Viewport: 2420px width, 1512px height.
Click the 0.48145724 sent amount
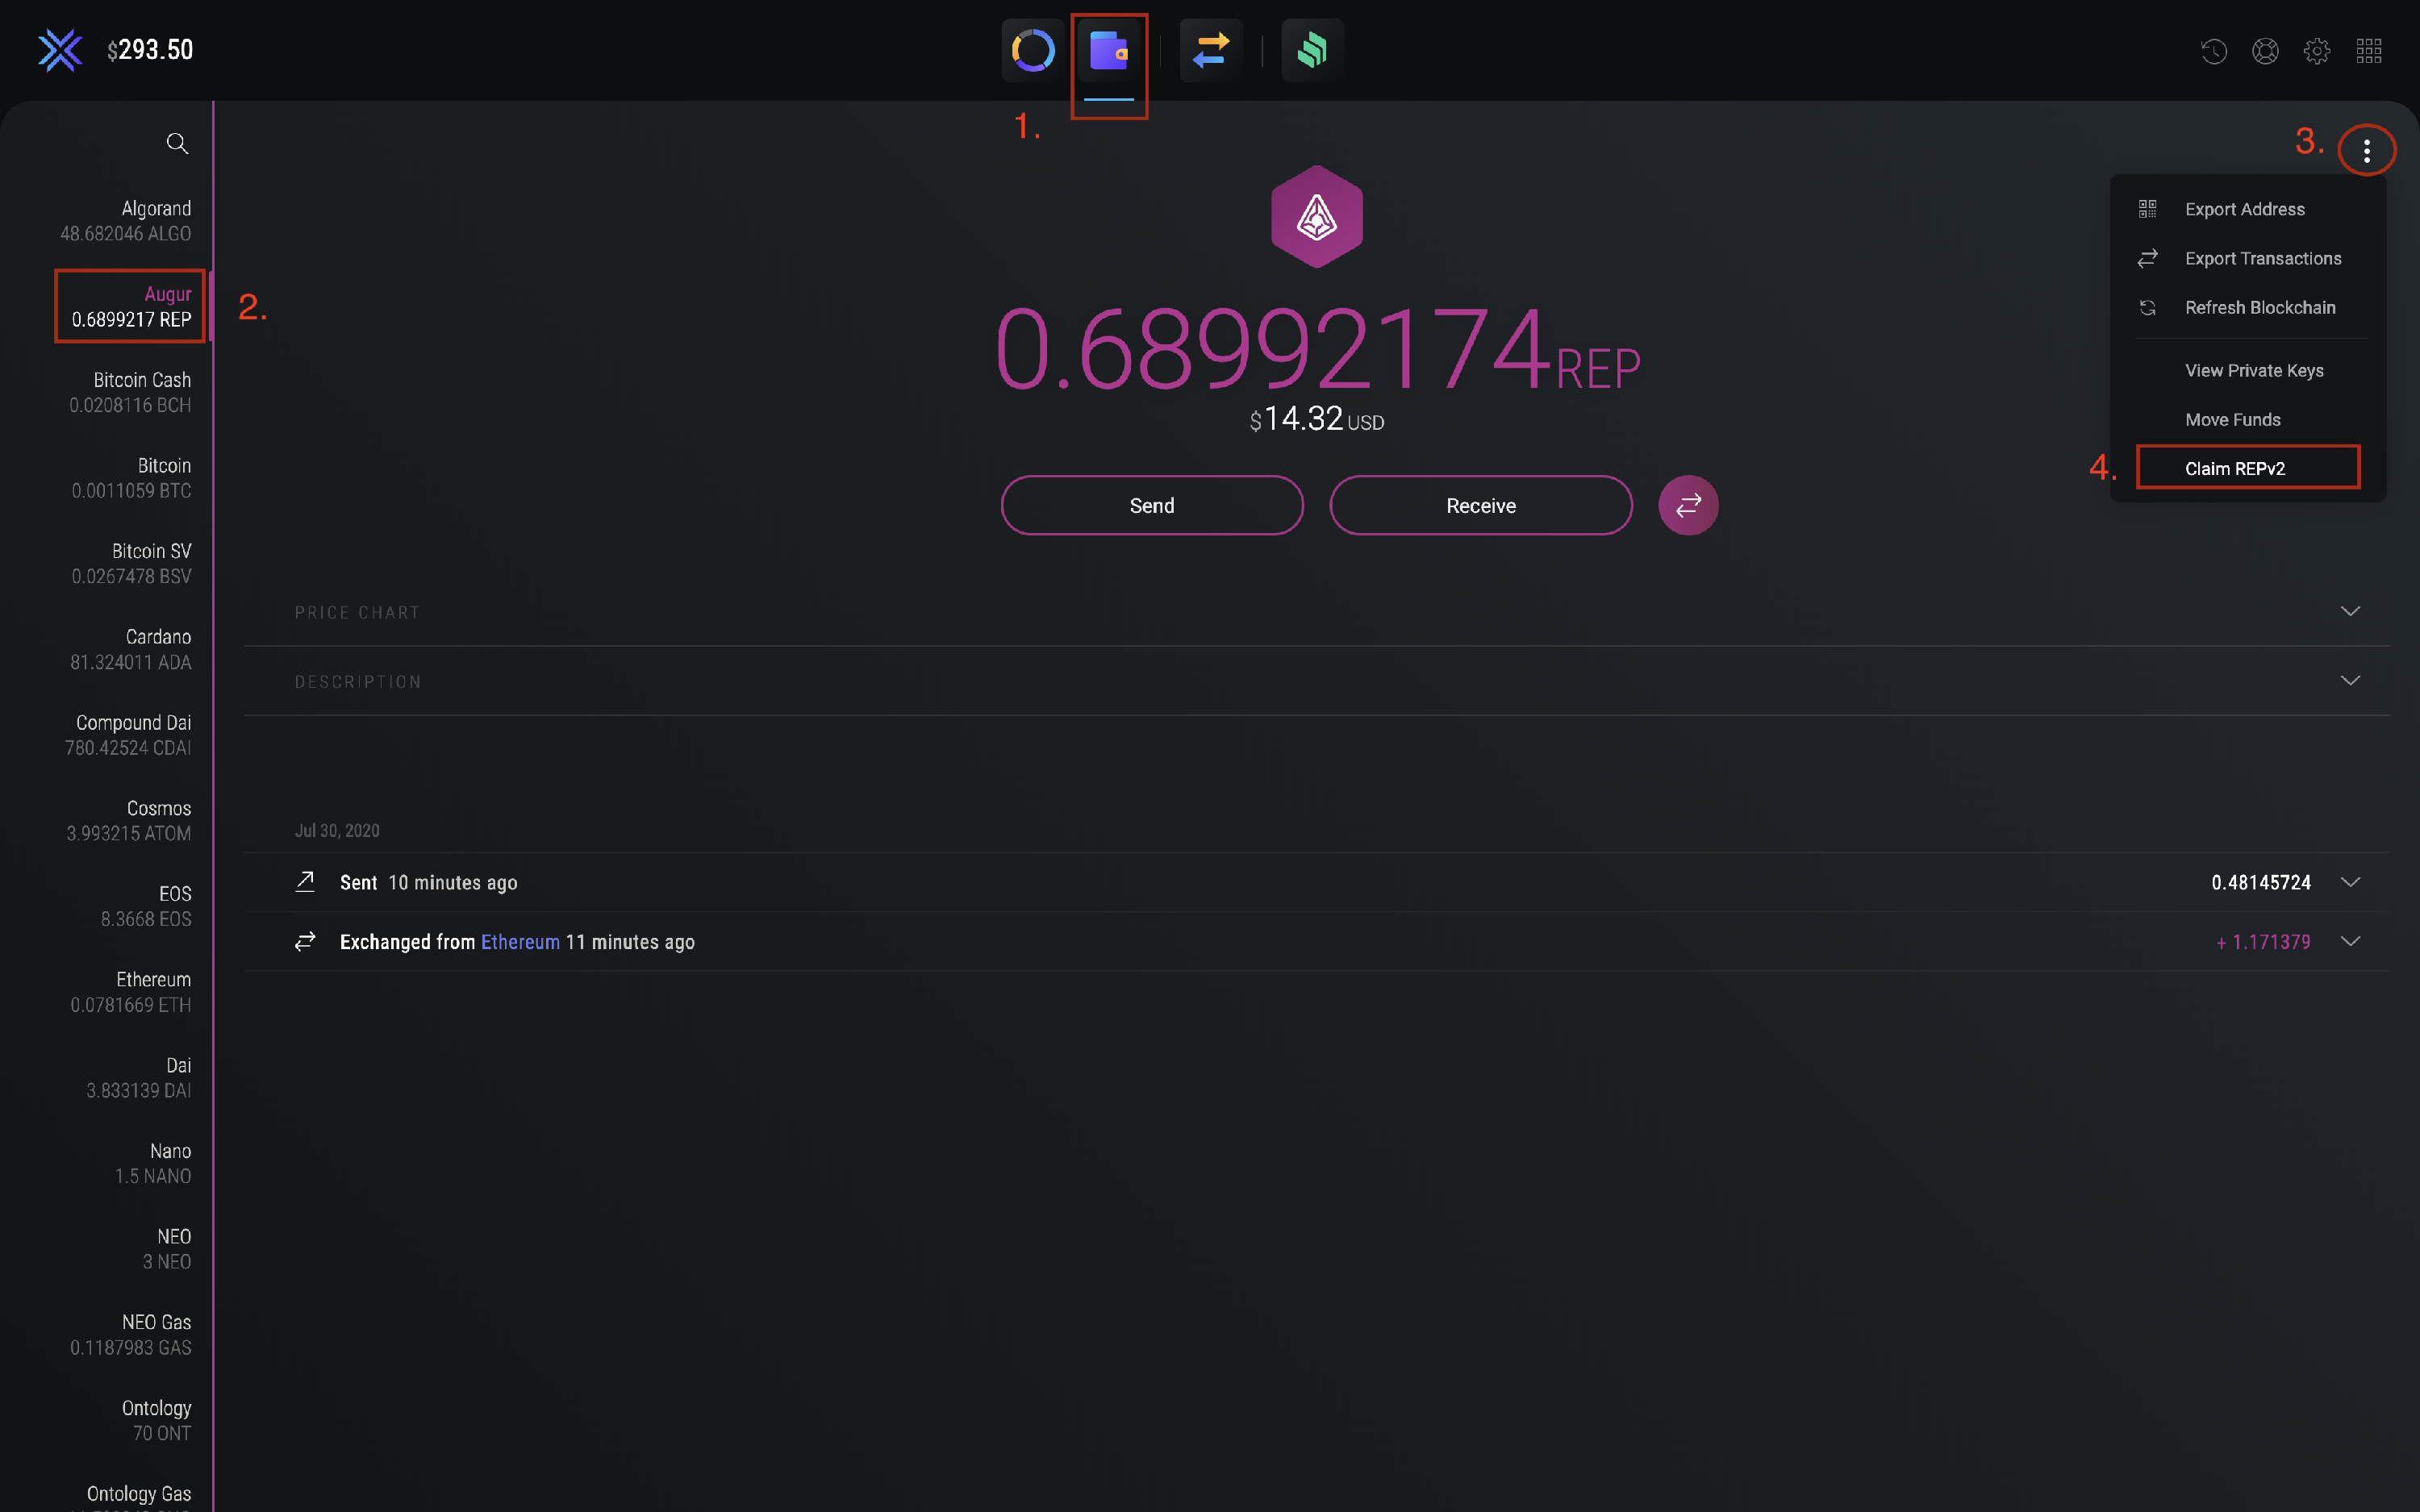[x=2261, y=882]
